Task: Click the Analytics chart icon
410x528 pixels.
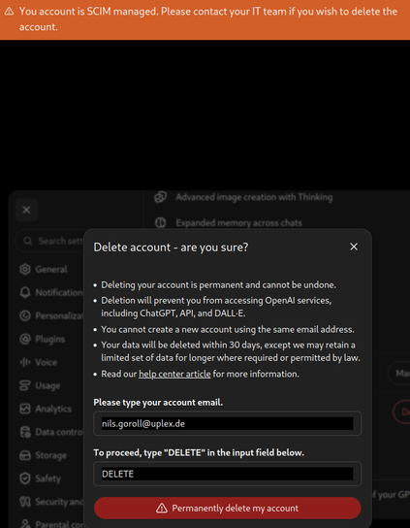Action: coord(25,409)
